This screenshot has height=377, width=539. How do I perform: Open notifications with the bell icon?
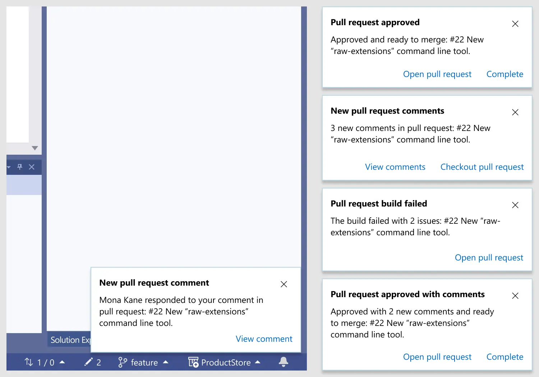[284, 362]
